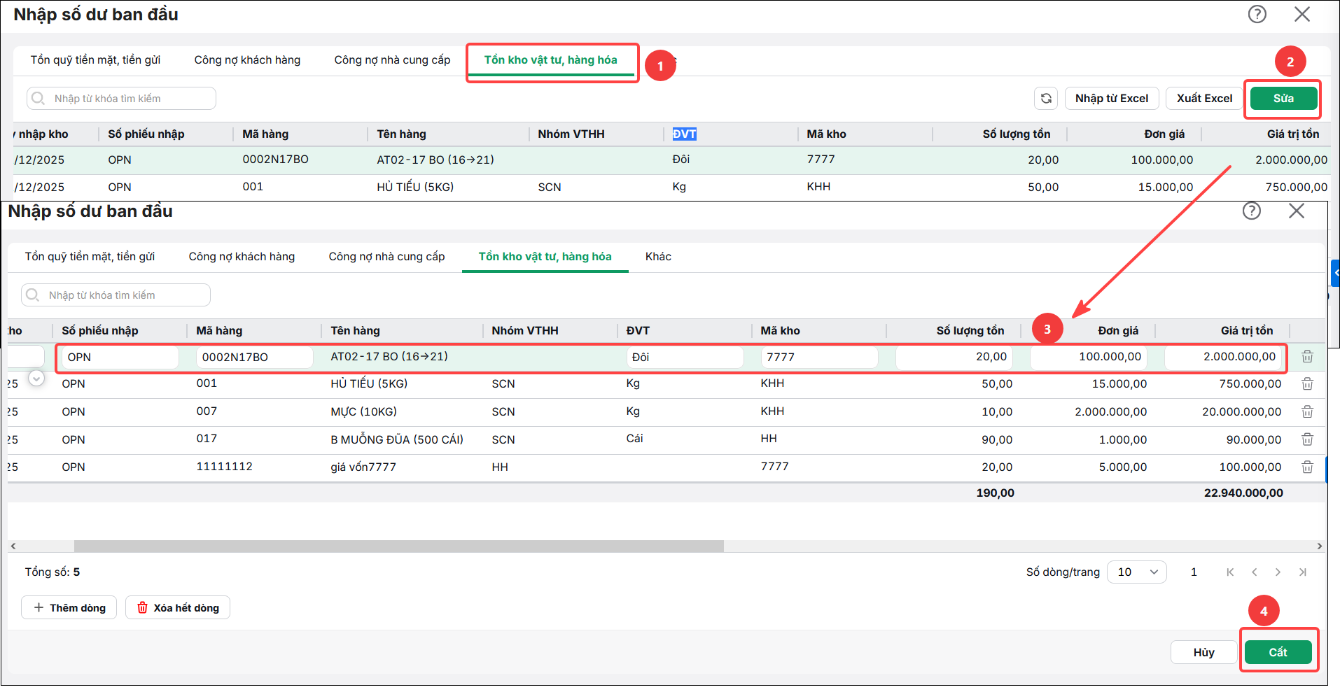1340x692 pixels.
Task: Open Công nợ khách hàng tab in upper window
Action: (247, 60)
